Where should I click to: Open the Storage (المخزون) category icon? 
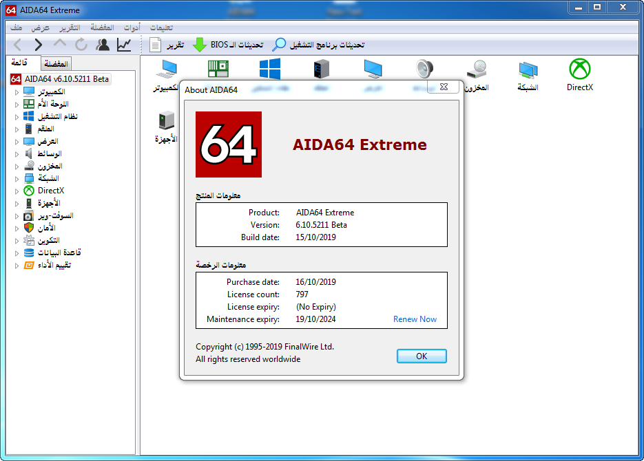[477, 69]
